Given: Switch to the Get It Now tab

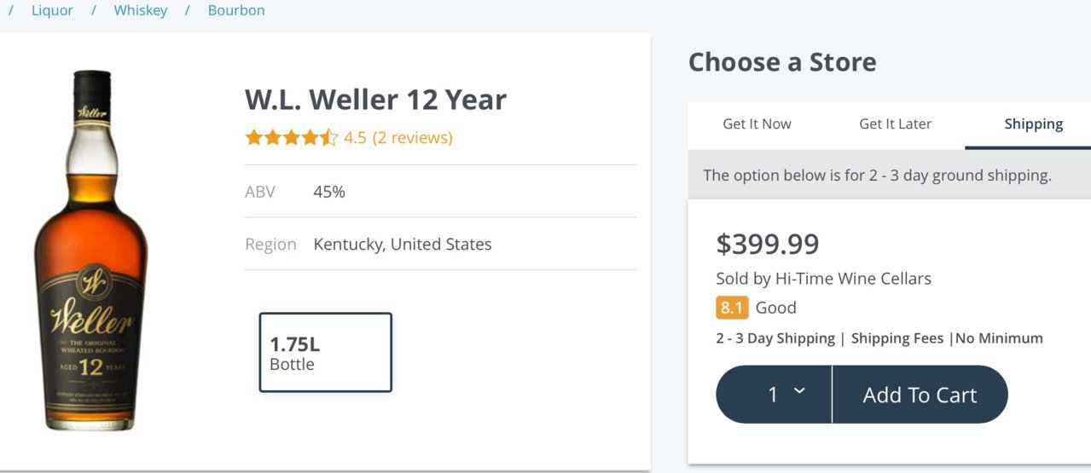Looking at the screenshot, I should 757,124.
